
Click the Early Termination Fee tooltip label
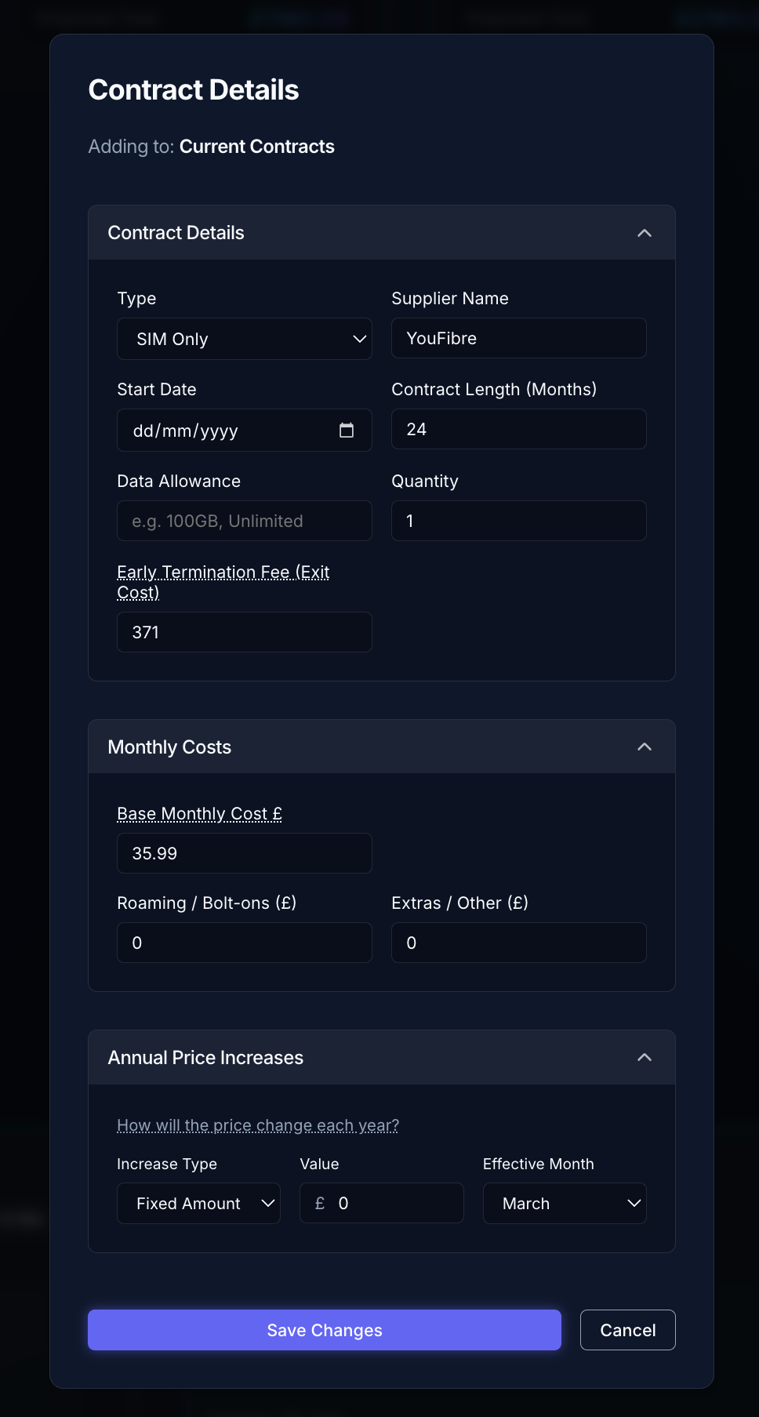(223, 581)
